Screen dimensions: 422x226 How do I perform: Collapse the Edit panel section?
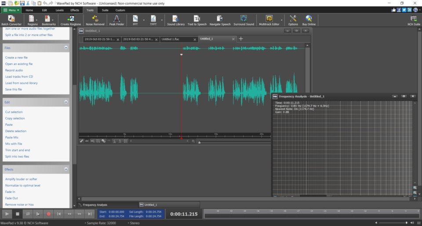click(x=66, y=102)
